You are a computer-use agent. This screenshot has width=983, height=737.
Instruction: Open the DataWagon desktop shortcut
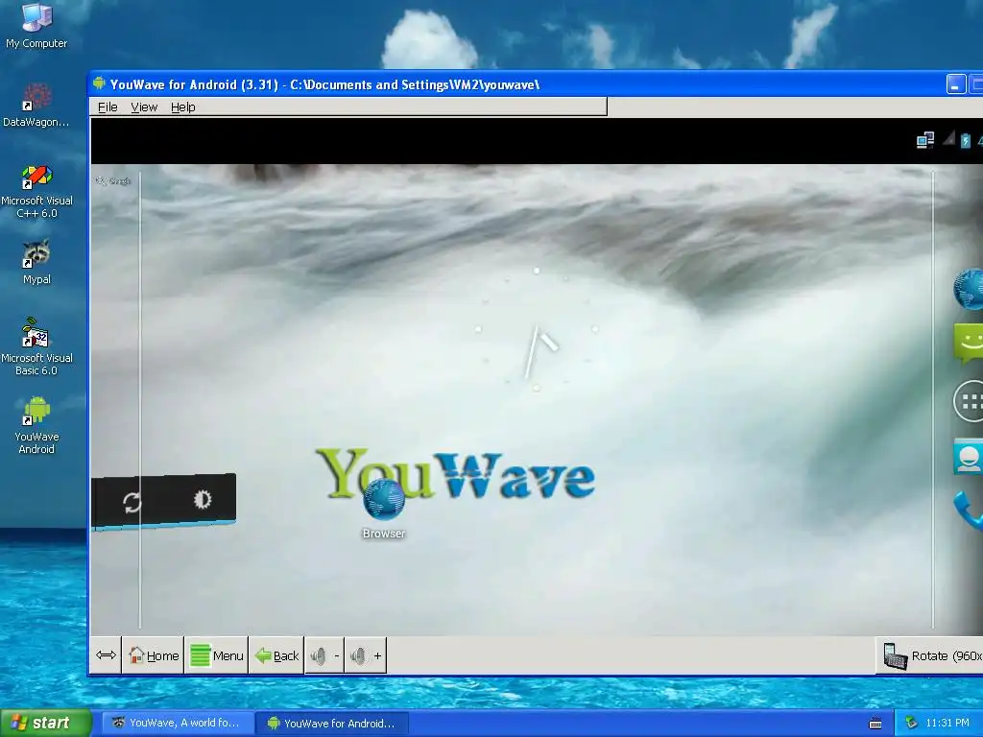36,106
